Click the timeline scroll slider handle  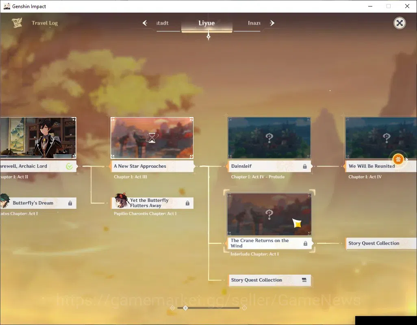pyautogui.click(x=186, y=308)
